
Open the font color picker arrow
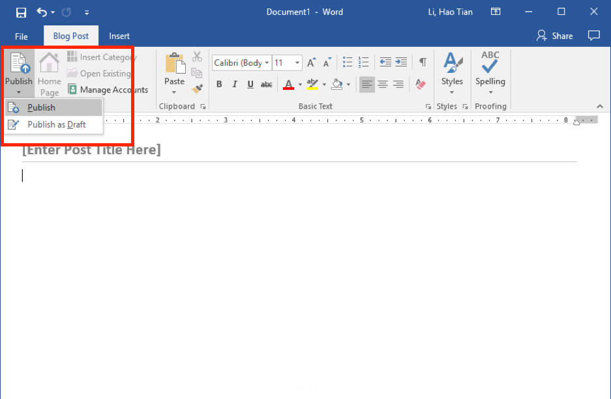tap(300, 85)
